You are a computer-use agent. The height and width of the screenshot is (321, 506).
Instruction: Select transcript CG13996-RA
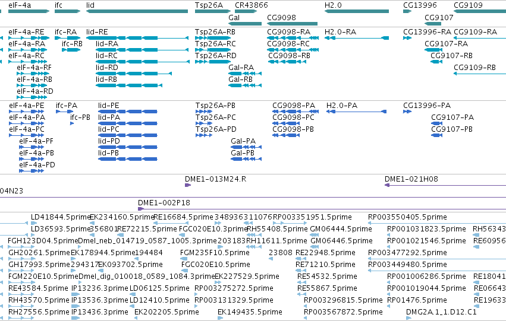tap(407, 38)
